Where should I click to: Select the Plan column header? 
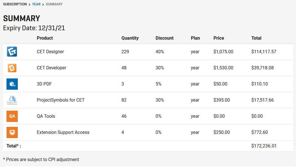click(195, 38)
